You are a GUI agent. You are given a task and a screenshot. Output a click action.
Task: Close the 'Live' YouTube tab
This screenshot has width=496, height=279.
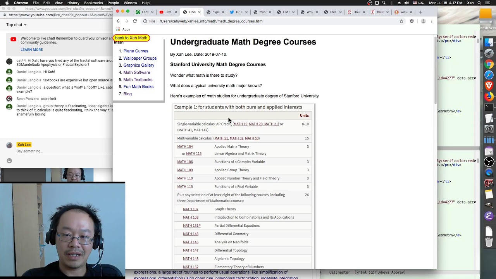pyautogui.click(x=176, y=12)
